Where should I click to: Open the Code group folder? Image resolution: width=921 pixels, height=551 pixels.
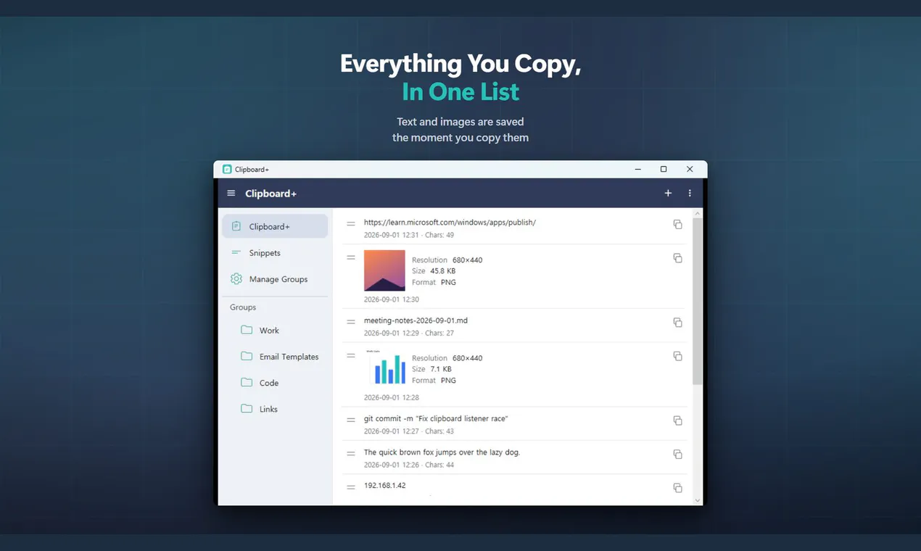pos(275,383)
